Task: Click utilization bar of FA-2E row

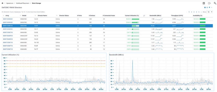Action: (135, 19)
